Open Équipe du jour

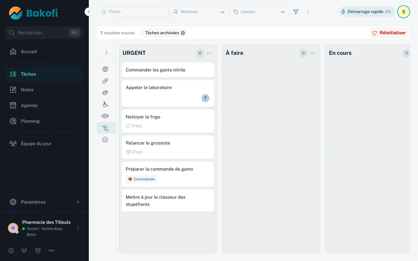pos(44,144)
